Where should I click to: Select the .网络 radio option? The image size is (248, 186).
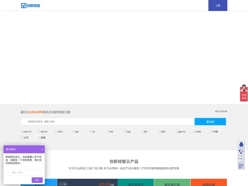(x=39, y=137)
